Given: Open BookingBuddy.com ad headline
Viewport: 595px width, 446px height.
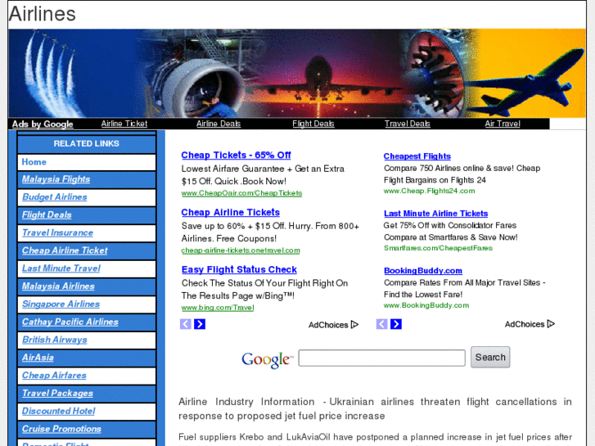Looking at the screenshot, I should [423, 271].
